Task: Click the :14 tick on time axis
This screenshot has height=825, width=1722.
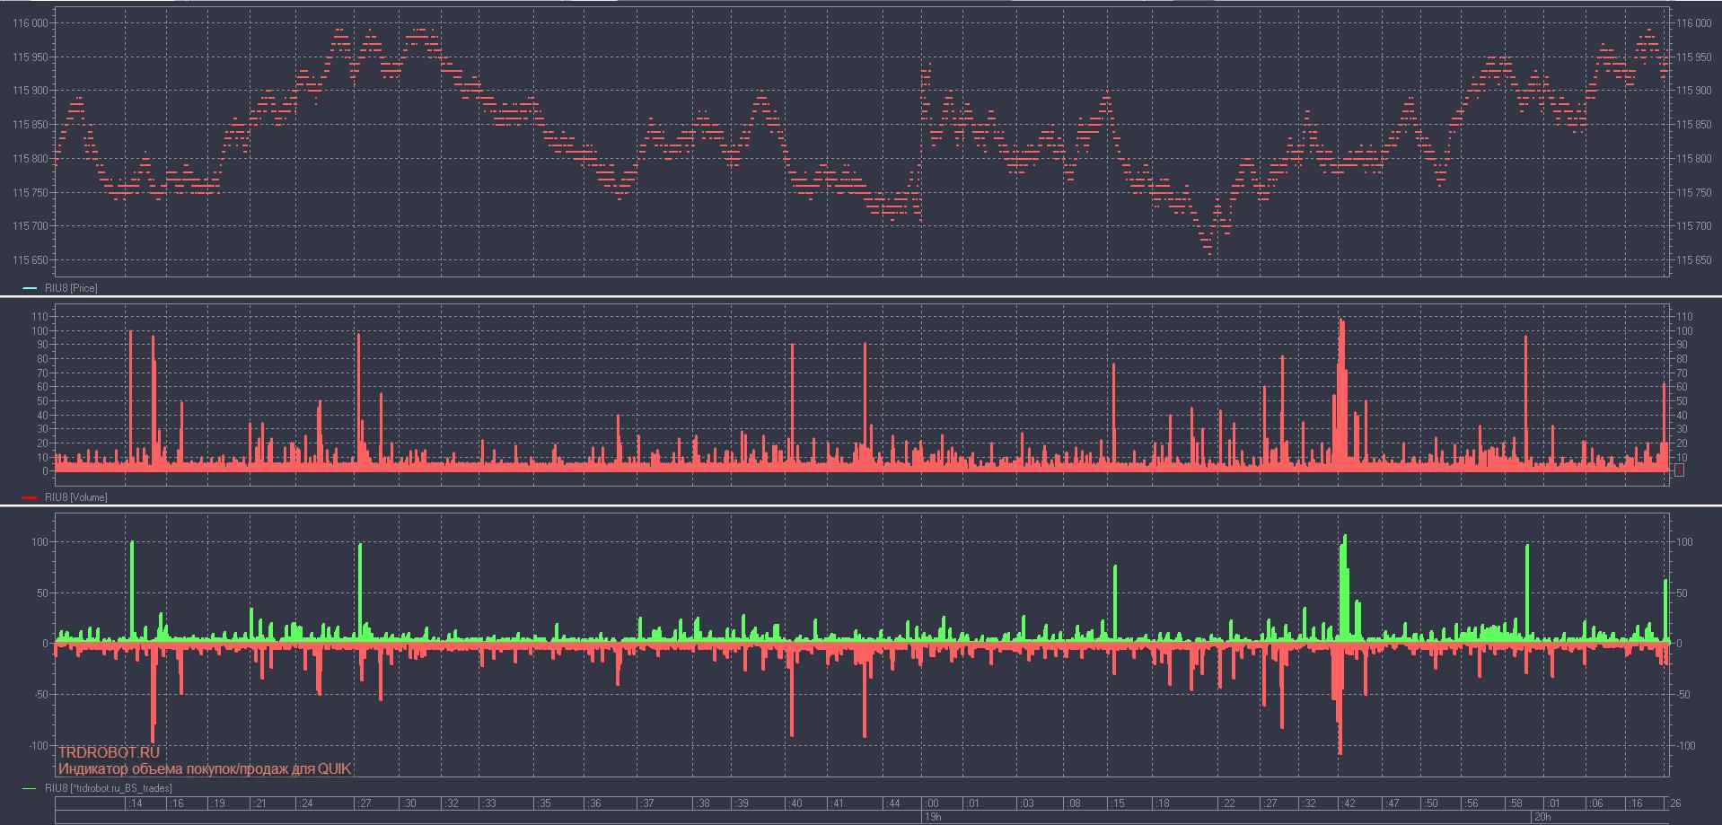Action: pyautogui.click(x=136, y=803)
